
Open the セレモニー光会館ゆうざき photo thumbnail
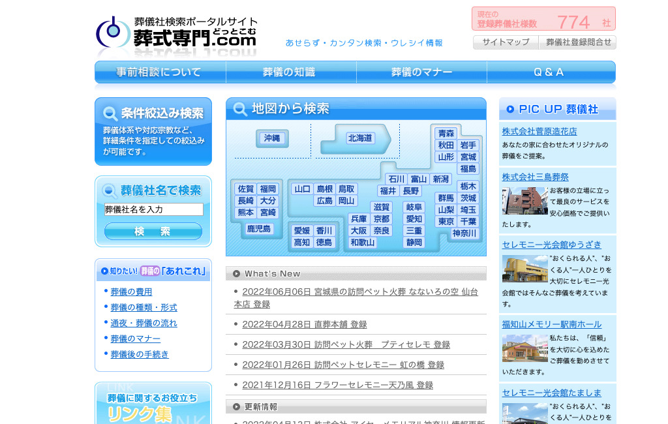click(524, 269)
